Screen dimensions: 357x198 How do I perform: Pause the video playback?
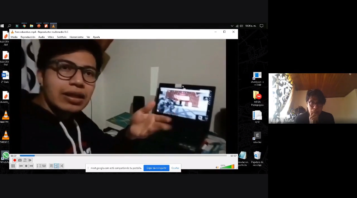(x=13, y=166)
